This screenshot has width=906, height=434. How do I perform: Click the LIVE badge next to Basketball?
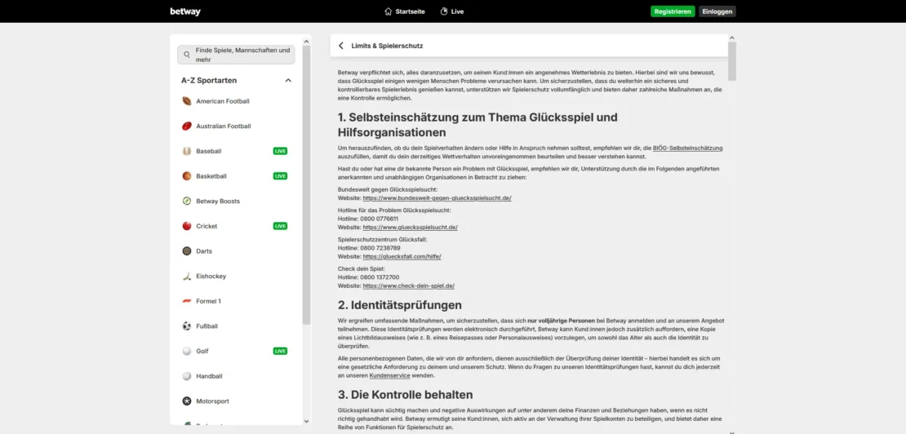pos(280,176)
